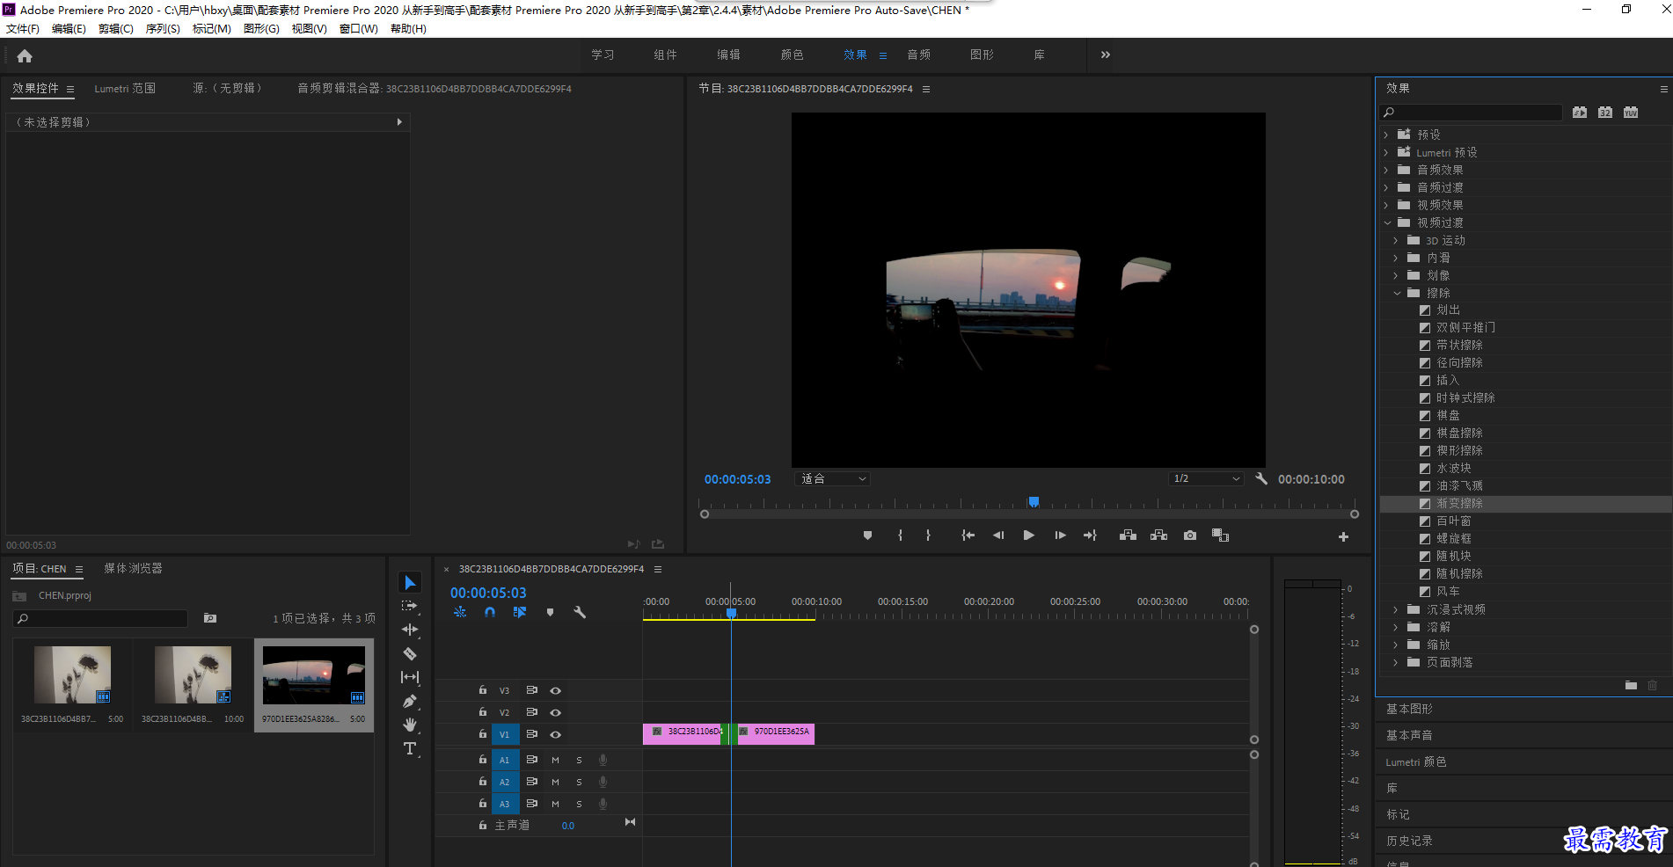Select the 时钟式擦除 transition
This screenshot has height=867, width=1673.
[x=1465, y=398]
